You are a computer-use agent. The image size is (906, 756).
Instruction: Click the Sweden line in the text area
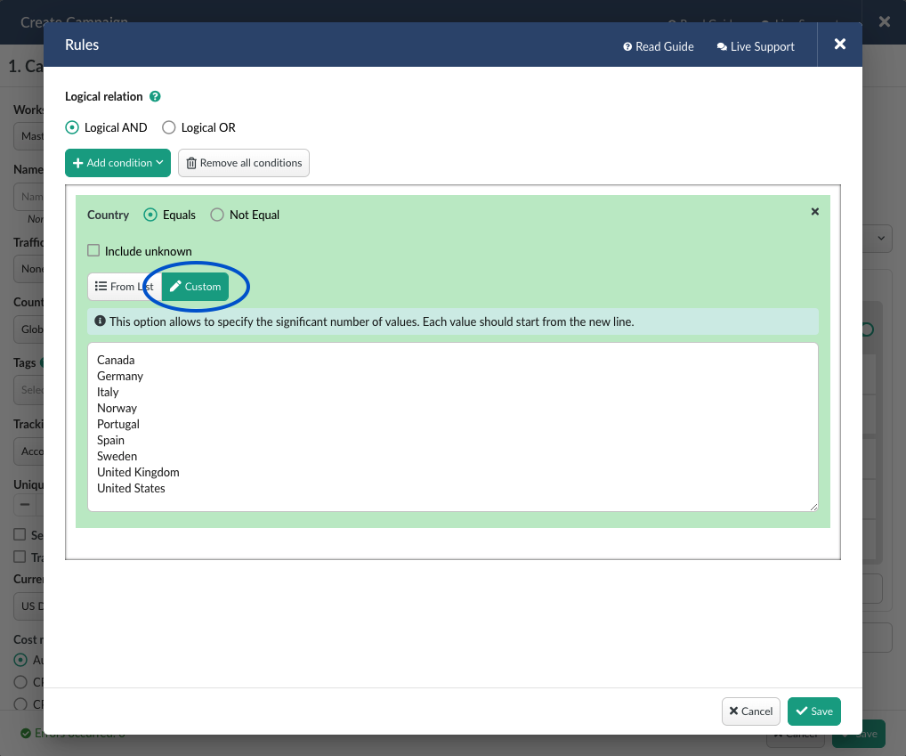coord(117,456)
